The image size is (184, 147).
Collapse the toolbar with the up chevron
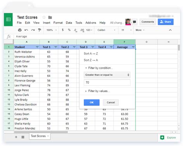click(x=170, y=30)
